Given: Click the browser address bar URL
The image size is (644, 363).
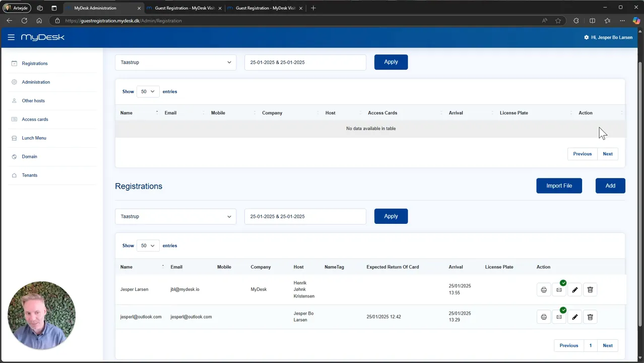Looking at the screenshot, I should click(123, 21).
